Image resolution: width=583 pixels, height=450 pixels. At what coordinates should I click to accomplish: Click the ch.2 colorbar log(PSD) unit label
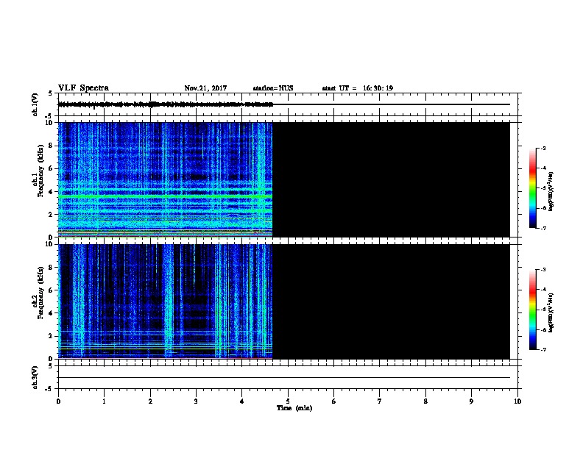[551, 312]
